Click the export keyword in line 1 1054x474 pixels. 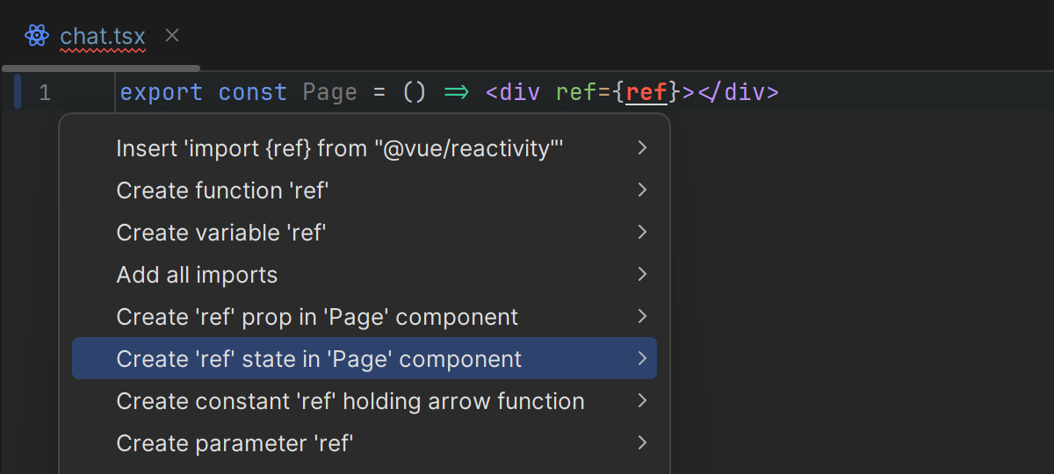tap(161, 92)
